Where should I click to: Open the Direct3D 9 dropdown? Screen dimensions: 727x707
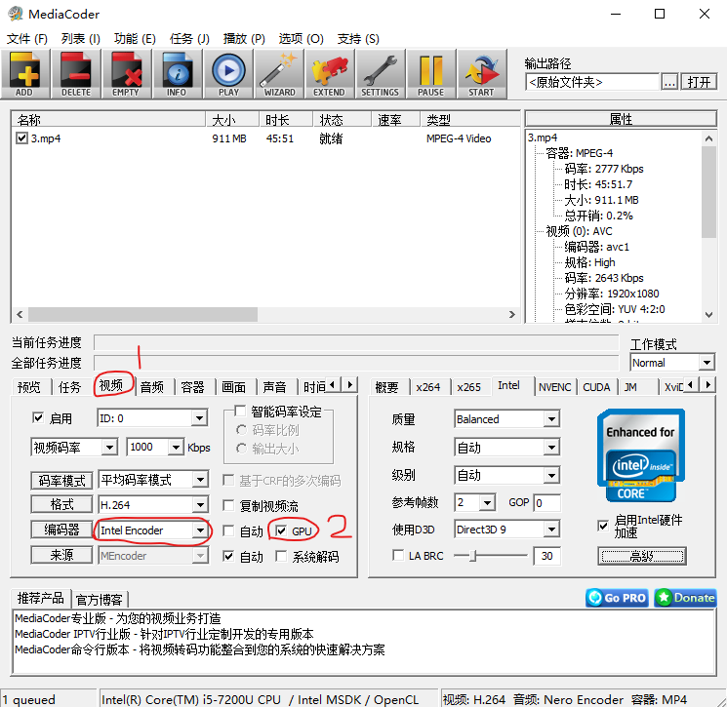[x=551, y=530]
